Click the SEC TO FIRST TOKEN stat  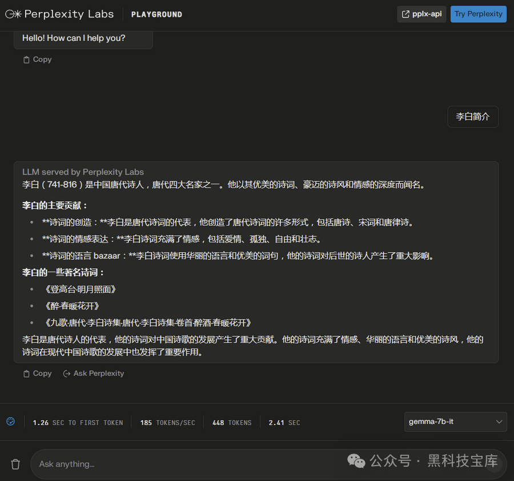[78, 423]
